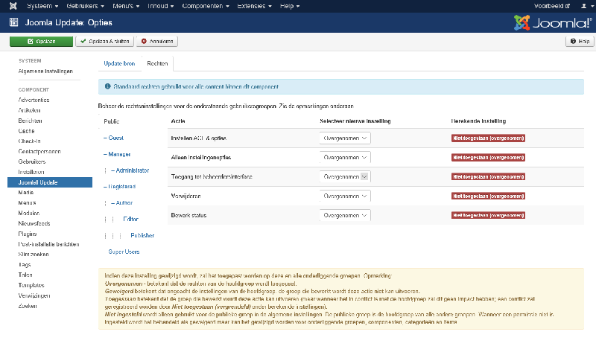Viewport: 596px width, 352px height.
Task: Open dropdown for Alleen instellingenopties
Action: pyautogui.click(x=345, y=157)
